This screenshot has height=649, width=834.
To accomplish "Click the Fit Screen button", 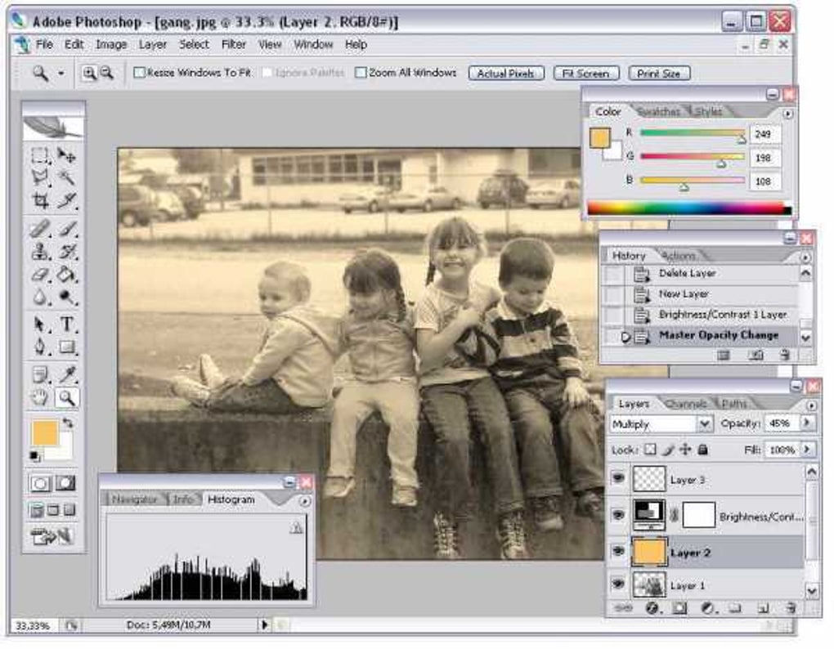I will (x=586, y=74).
